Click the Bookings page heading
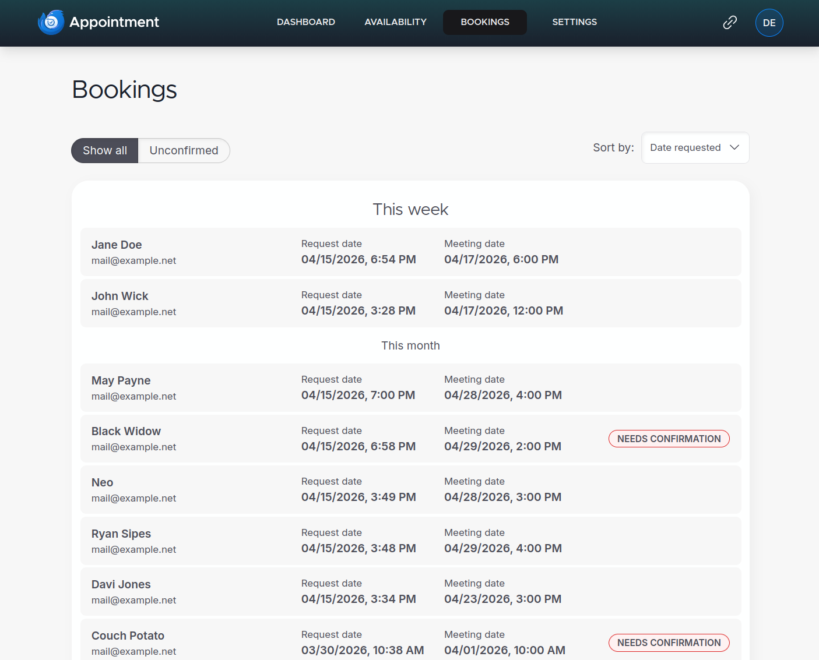Viewport: 819px width, 660px height. 124,90
